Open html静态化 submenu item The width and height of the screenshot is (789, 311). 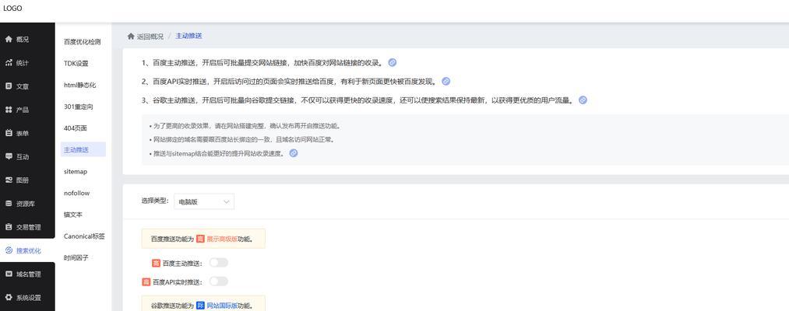click(x=80, y=86)
